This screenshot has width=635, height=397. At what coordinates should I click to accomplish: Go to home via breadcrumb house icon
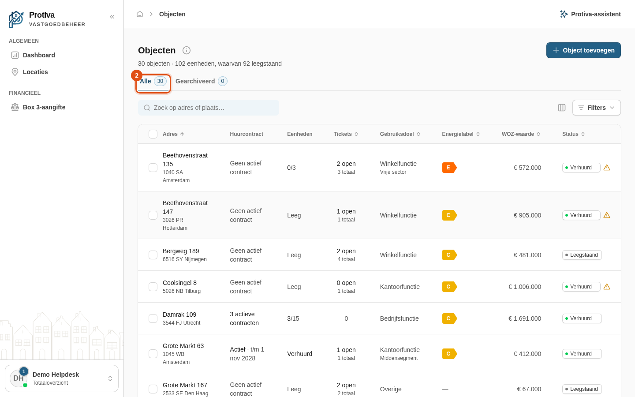pyautogui.click(x=140, y=14)
